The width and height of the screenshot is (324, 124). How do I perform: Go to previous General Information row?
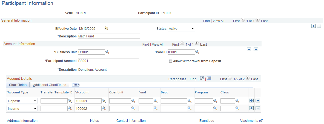tap(243, 20)
